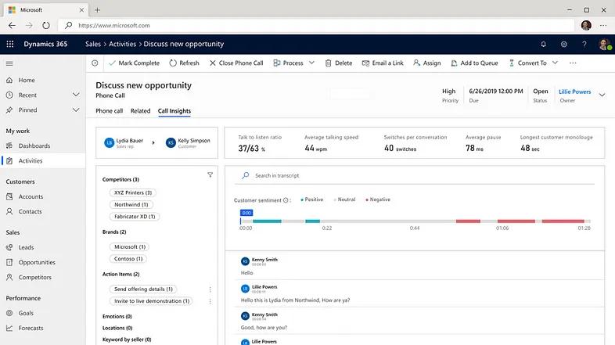Image resolution: width=615 pixels, height=345 pixels.
Task: Select Invite to live demonstration (1) tag
Action: (151, 300)
